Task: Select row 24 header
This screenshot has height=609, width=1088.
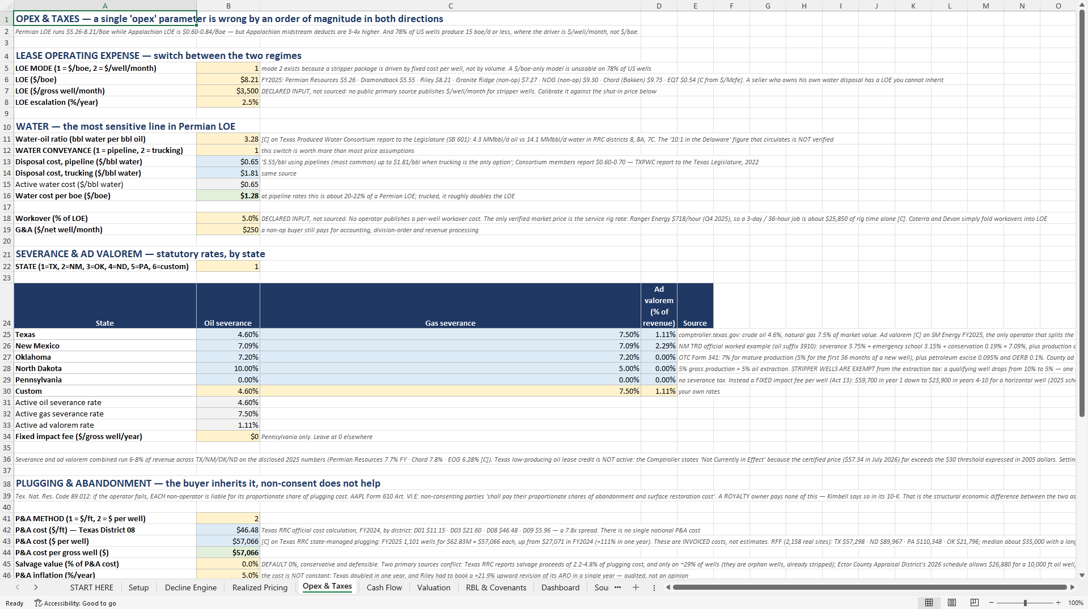Action: pos(7,306)
